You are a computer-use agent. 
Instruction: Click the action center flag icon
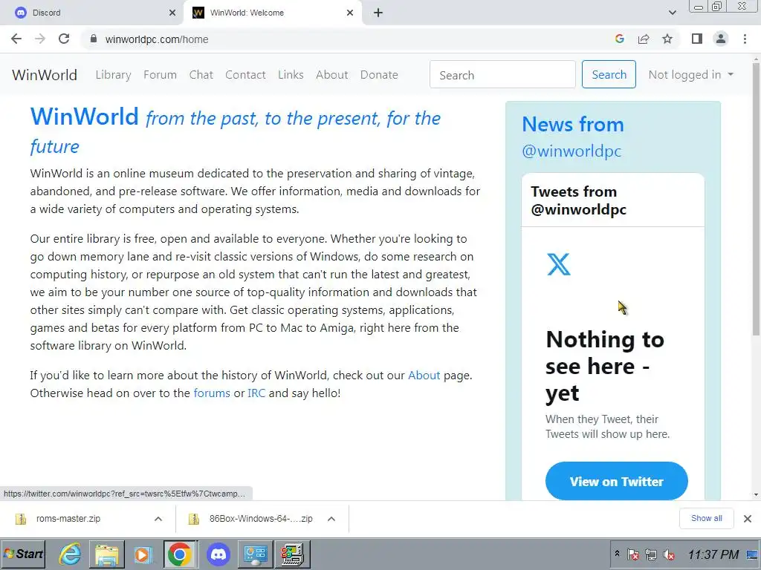coord(633,554)
